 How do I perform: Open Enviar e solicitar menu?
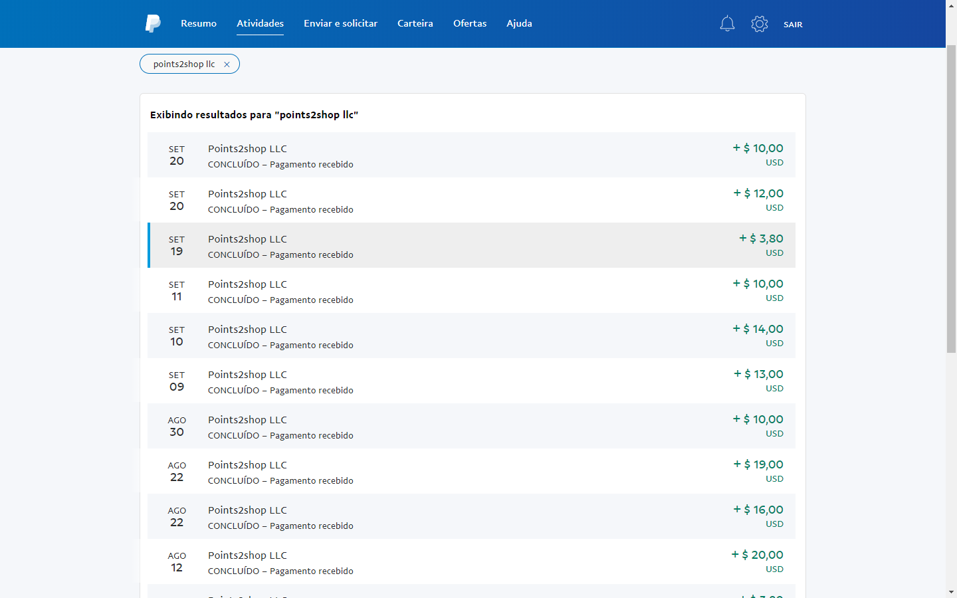click(x=340, y=23)
